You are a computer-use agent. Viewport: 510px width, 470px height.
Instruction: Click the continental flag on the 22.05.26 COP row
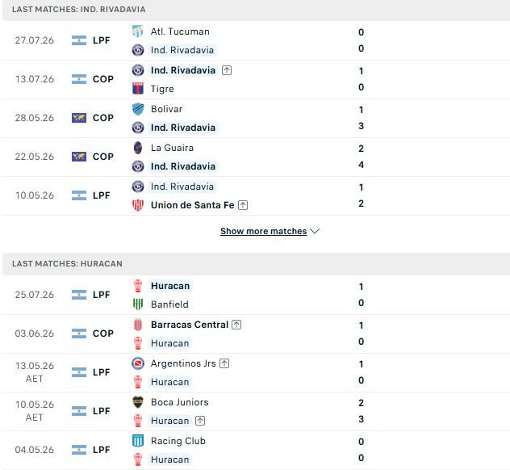pos(79,157)
